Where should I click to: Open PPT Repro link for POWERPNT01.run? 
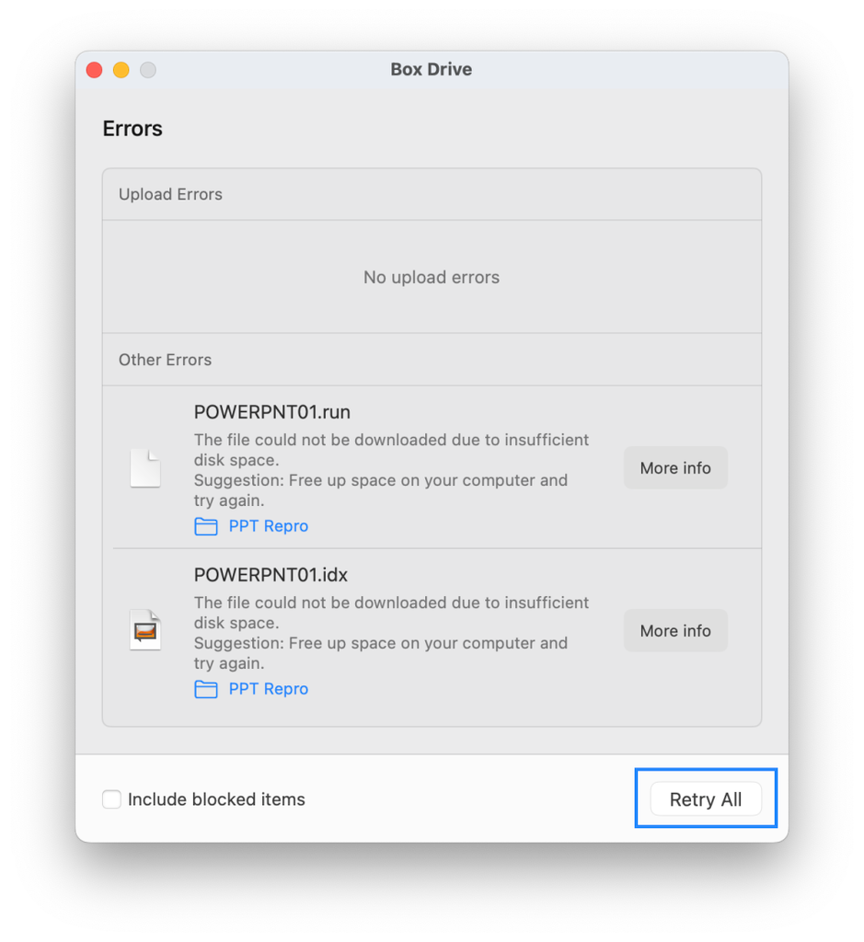pyautogui.click(x=268, y=526)
